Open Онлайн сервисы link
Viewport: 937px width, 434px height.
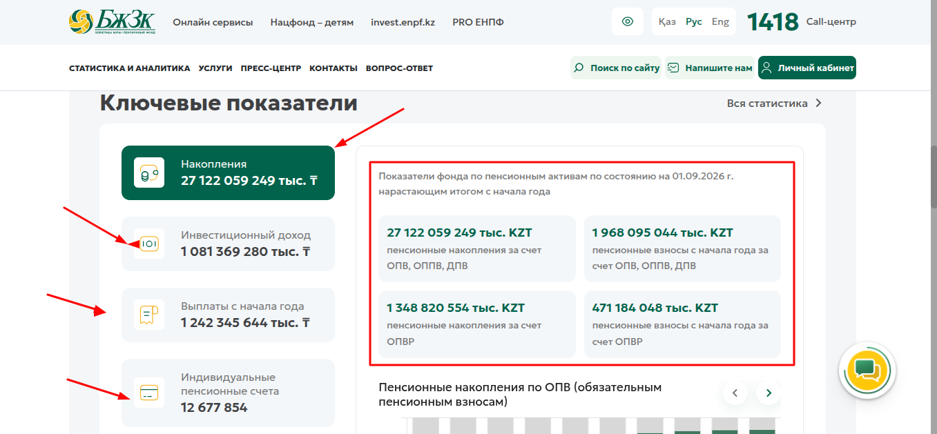213,22
